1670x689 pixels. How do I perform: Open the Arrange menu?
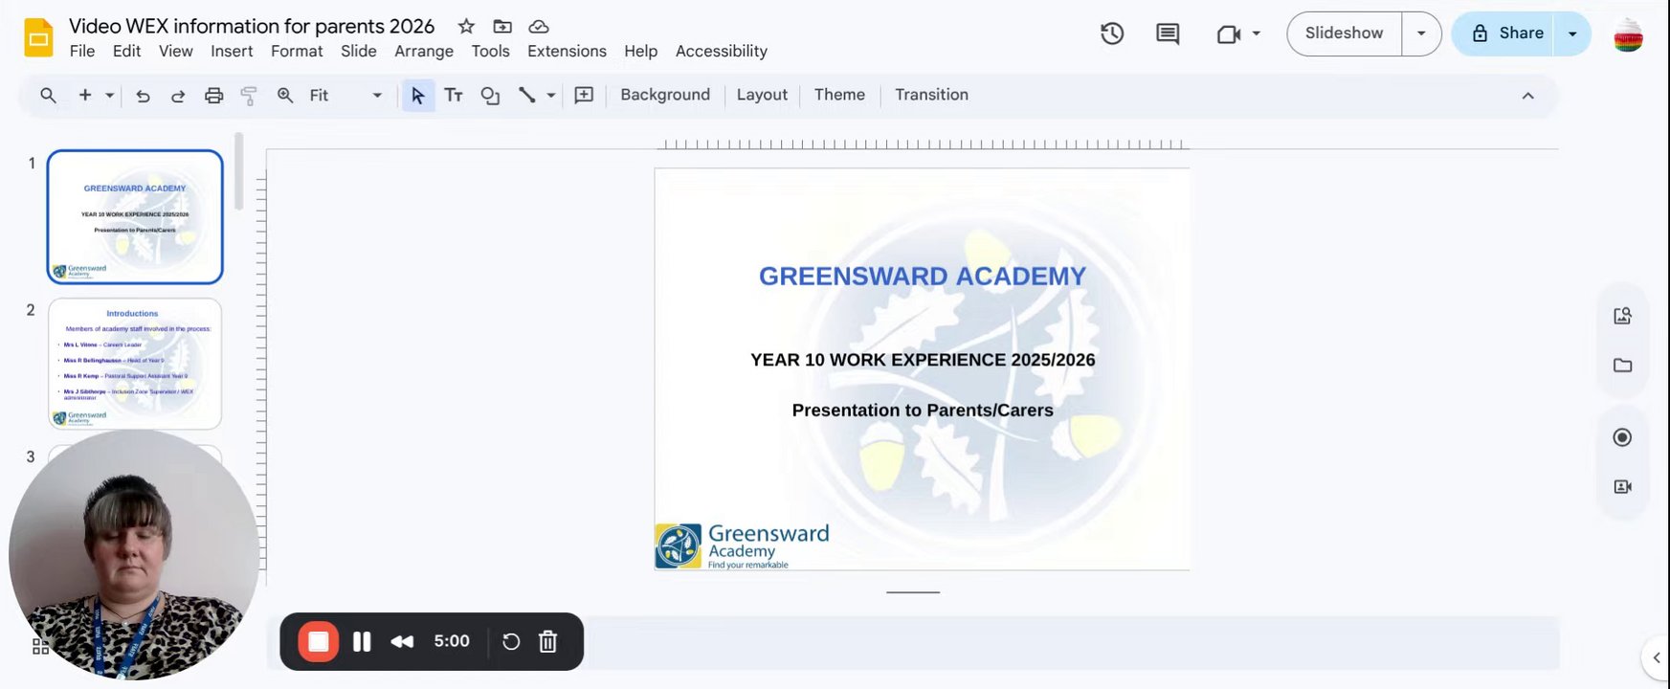pyautogui.click(x=424, y=52)
